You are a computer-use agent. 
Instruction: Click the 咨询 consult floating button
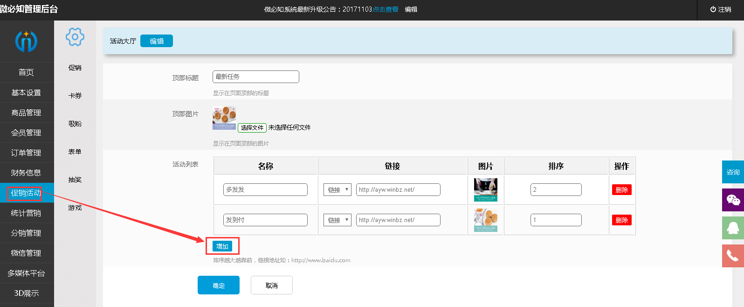(x=733, y=172)
